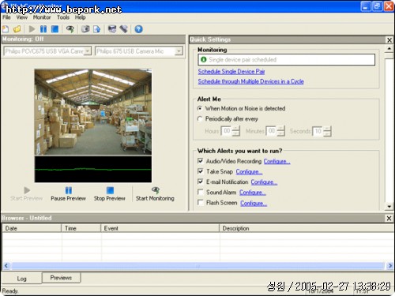The height and width of the screenshot is (296, 395).
Task: Click the Hours value field
Action: 227,131
